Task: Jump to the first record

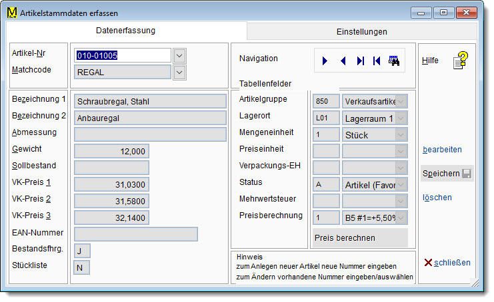Action: point(377,61)
